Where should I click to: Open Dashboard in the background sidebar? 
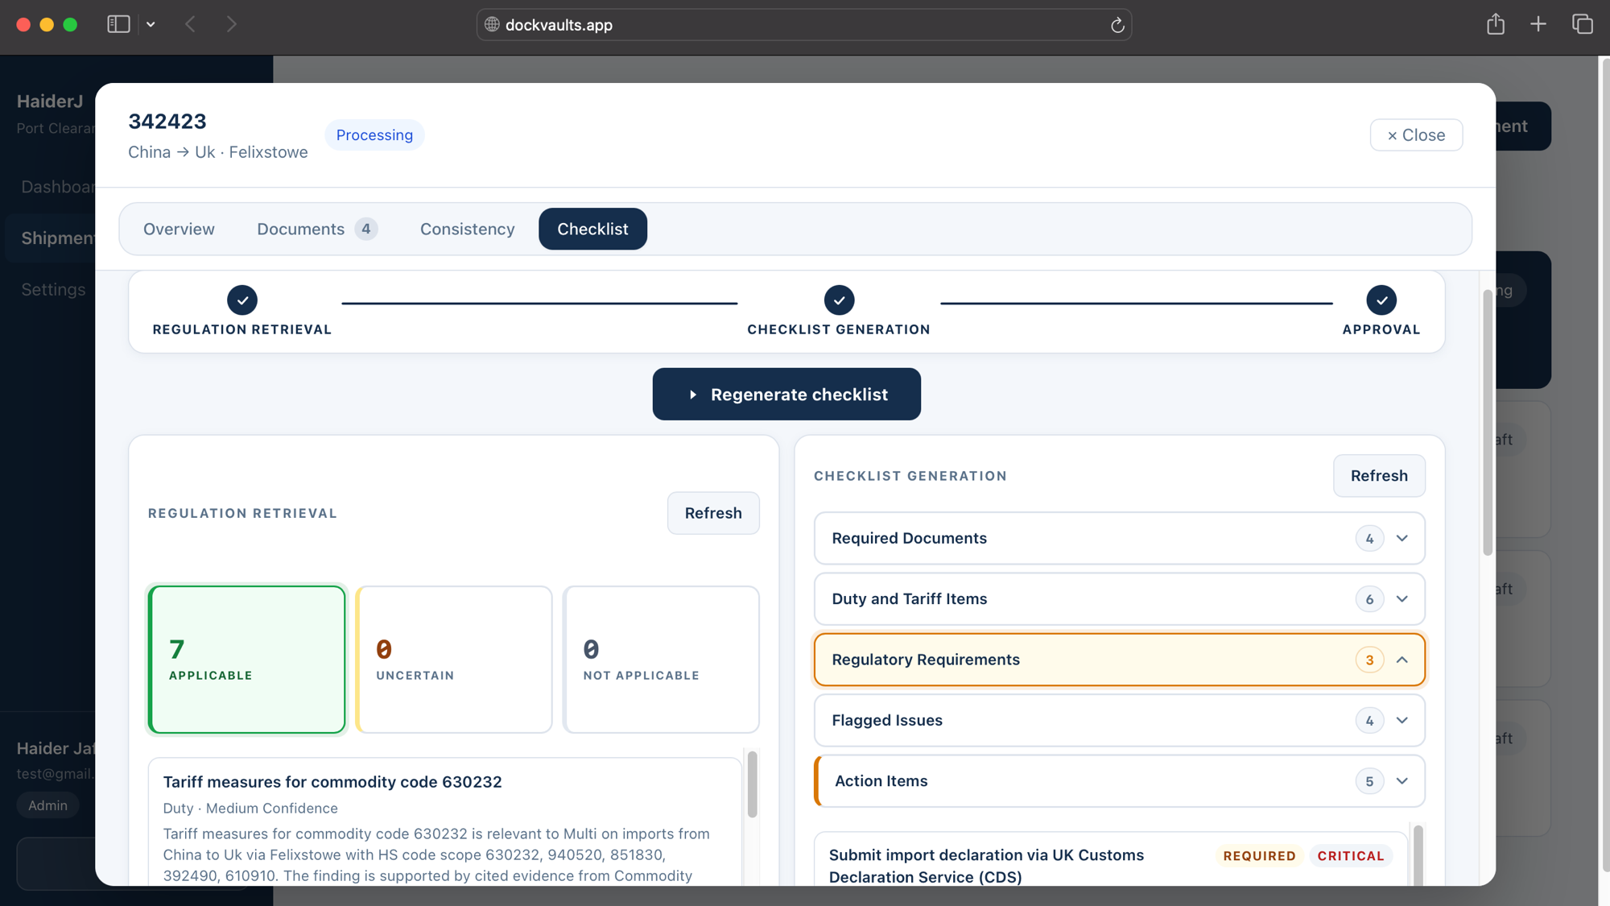[58, 187]
